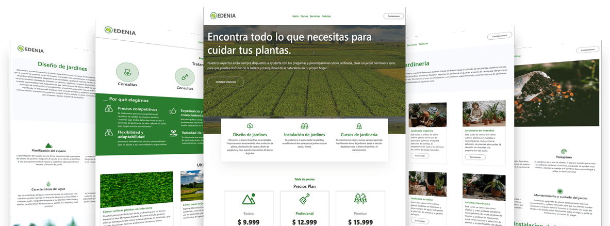Screen dimensions: 610x226
Task: Click the EDENIA logo on the Diseño de jardines page
Action: (31, 50)
